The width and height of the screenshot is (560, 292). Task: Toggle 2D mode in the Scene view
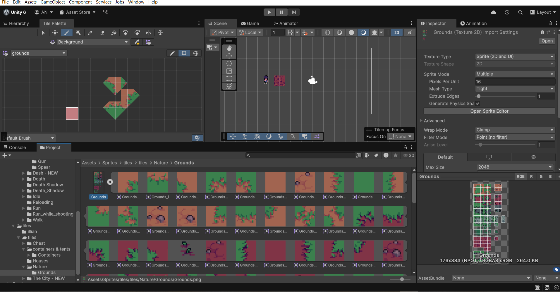(x=397, y=32)
